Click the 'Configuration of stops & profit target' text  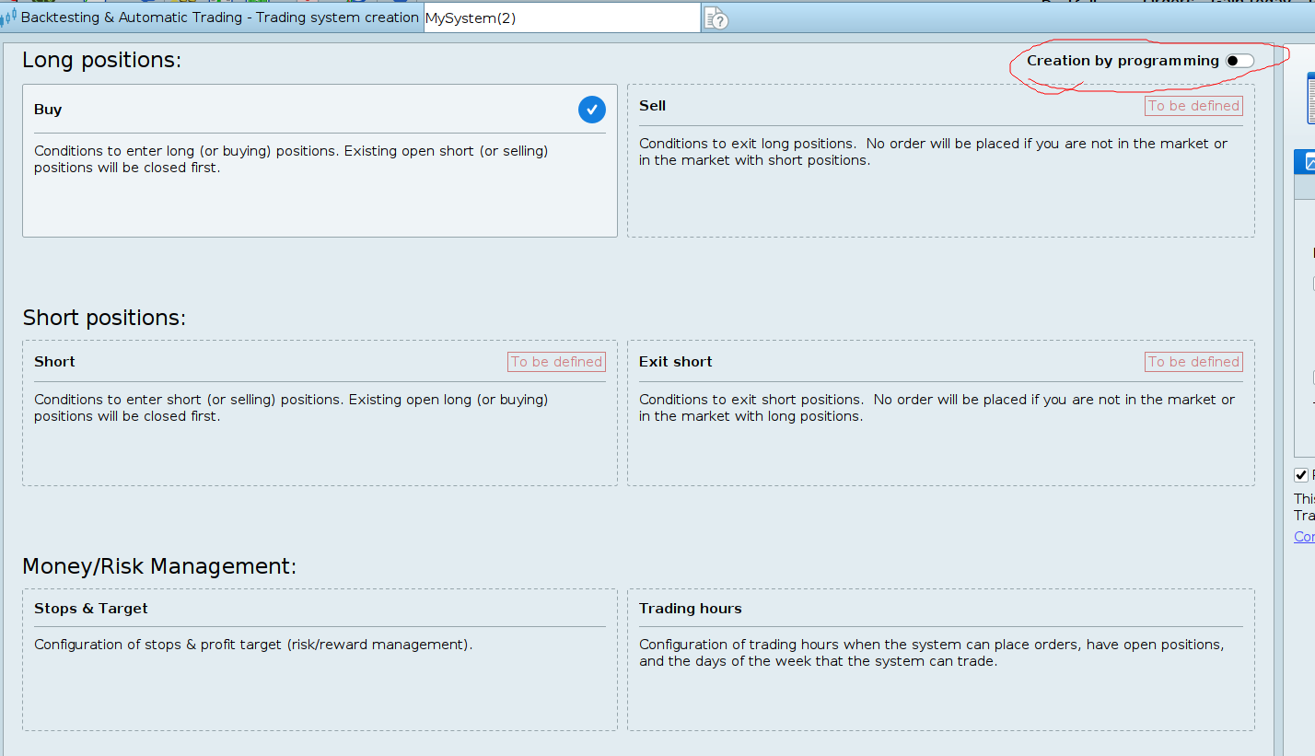[x=253, y=645]
